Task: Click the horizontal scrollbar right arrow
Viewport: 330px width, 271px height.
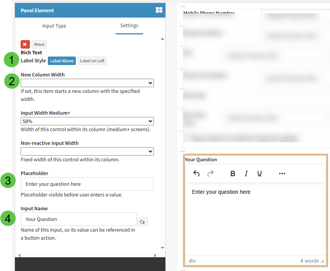Action: 155,255
